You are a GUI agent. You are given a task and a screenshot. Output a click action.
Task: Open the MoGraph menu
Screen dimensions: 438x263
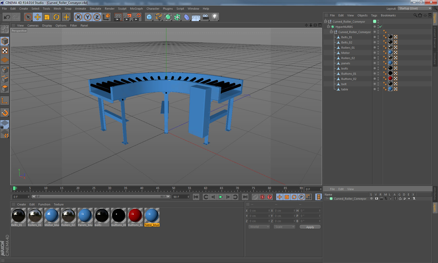(x=136, y=9)
